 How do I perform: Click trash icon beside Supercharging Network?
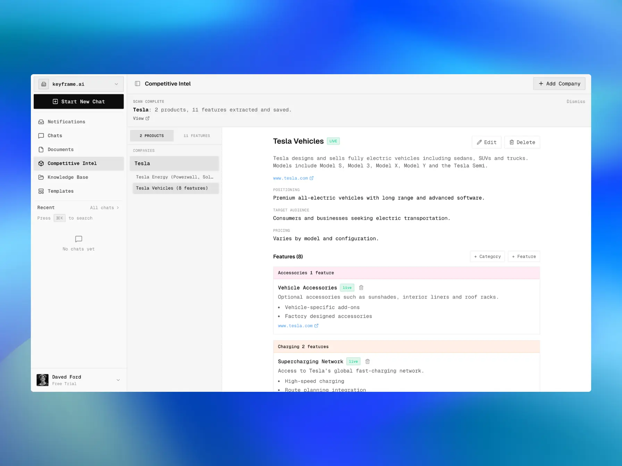click(367, 361)
